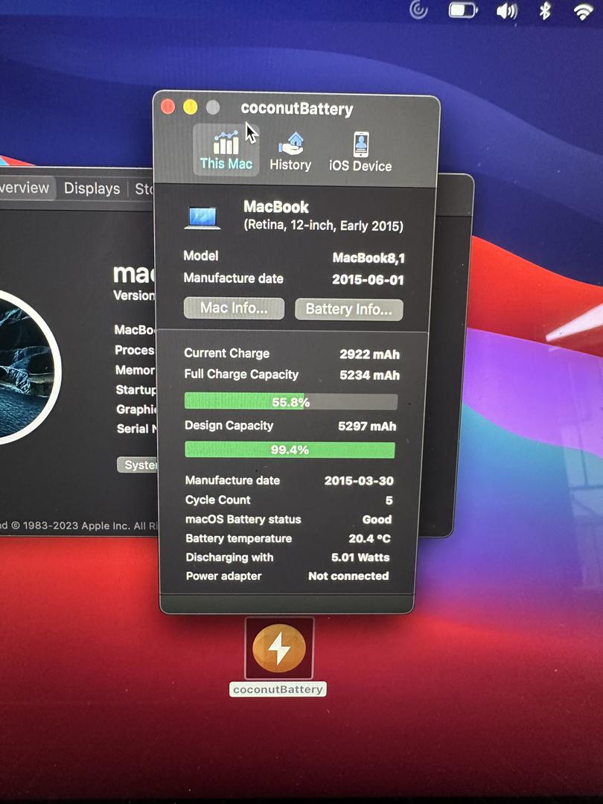
Task: Select the Overview tab in About This Mac
Action: tap(24, 188)
